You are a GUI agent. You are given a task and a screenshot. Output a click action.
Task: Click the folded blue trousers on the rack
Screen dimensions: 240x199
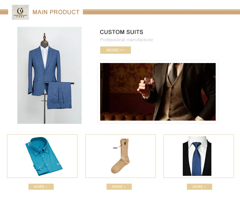(60, 96)
